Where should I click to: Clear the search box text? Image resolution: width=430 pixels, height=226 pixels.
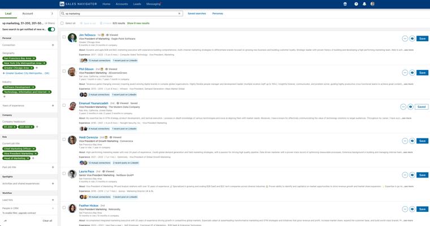179,14
